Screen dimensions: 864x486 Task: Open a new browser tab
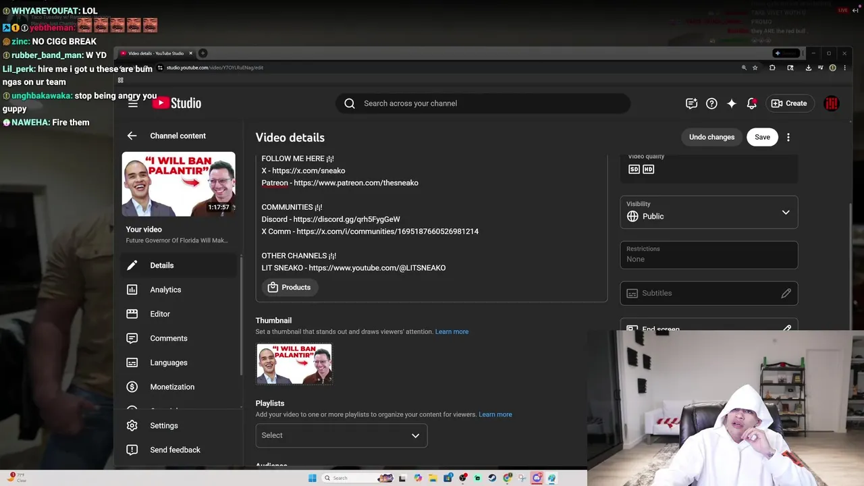(202, 53)
